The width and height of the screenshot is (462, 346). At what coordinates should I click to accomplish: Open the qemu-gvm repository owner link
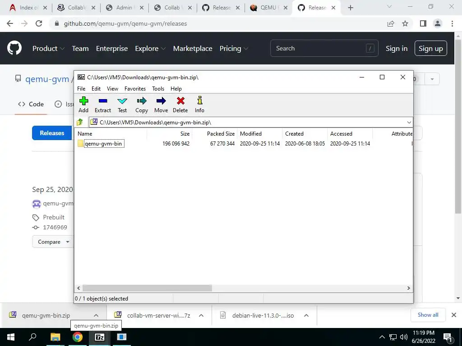point(47,79)
